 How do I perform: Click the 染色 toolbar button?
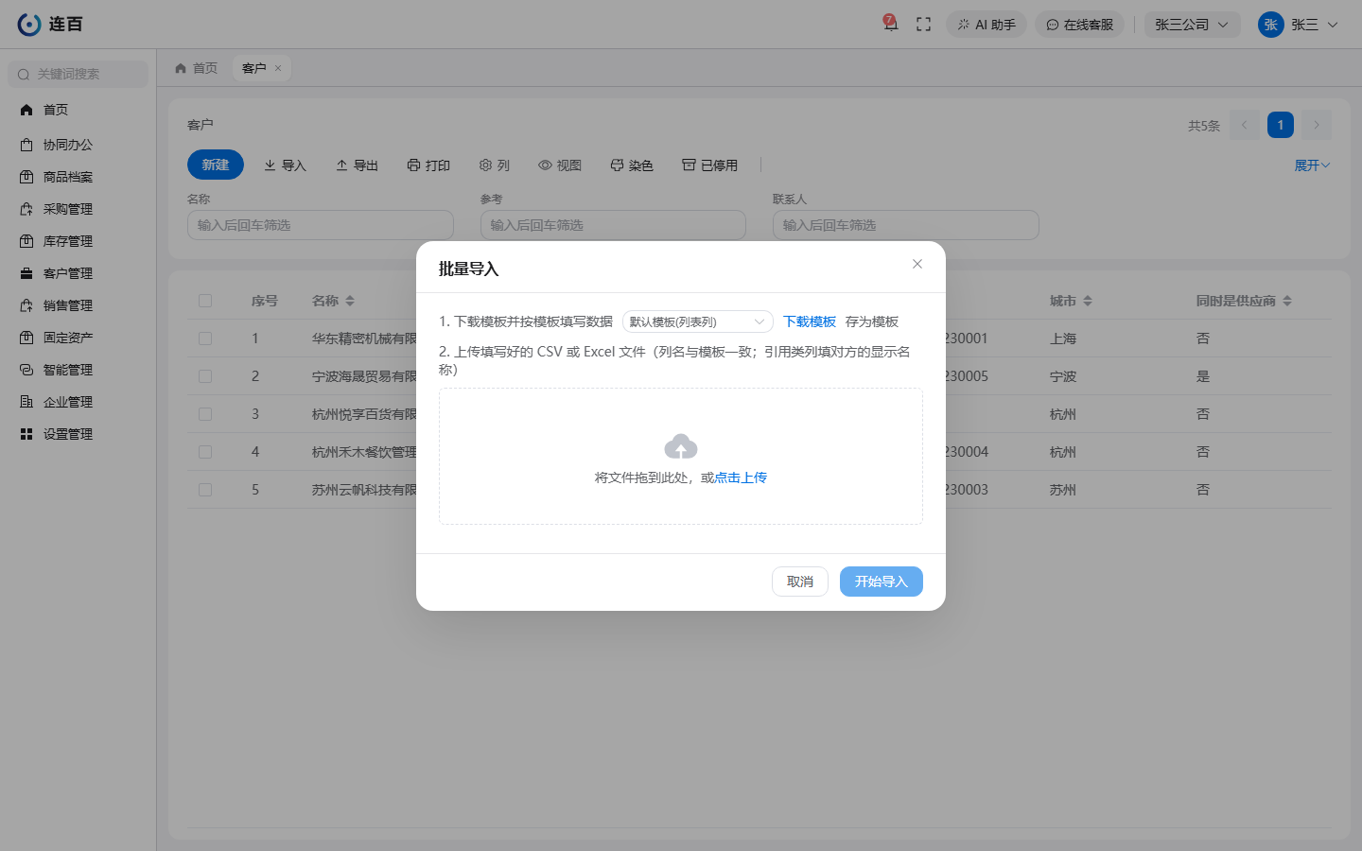tap(632, 165)
